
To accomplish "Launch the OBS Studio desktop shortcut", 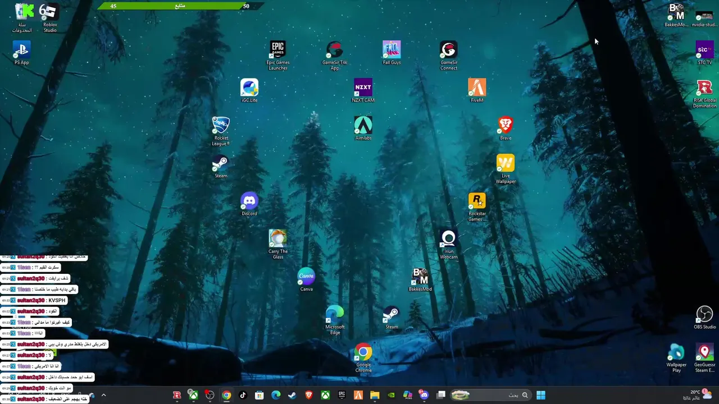I will point(704,318).
